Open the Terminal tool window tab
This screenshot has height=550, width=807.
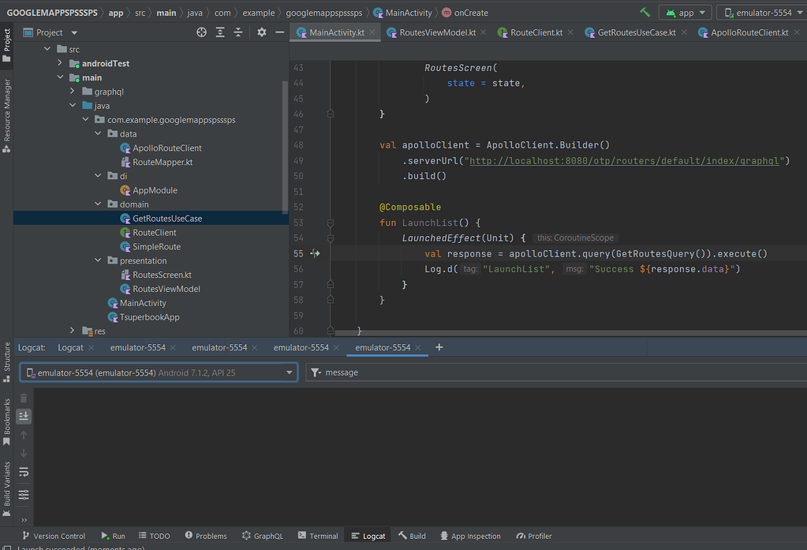point(317,536)
